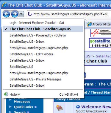Click the 'Chat Club' forum title text

[x=97, y=61]
